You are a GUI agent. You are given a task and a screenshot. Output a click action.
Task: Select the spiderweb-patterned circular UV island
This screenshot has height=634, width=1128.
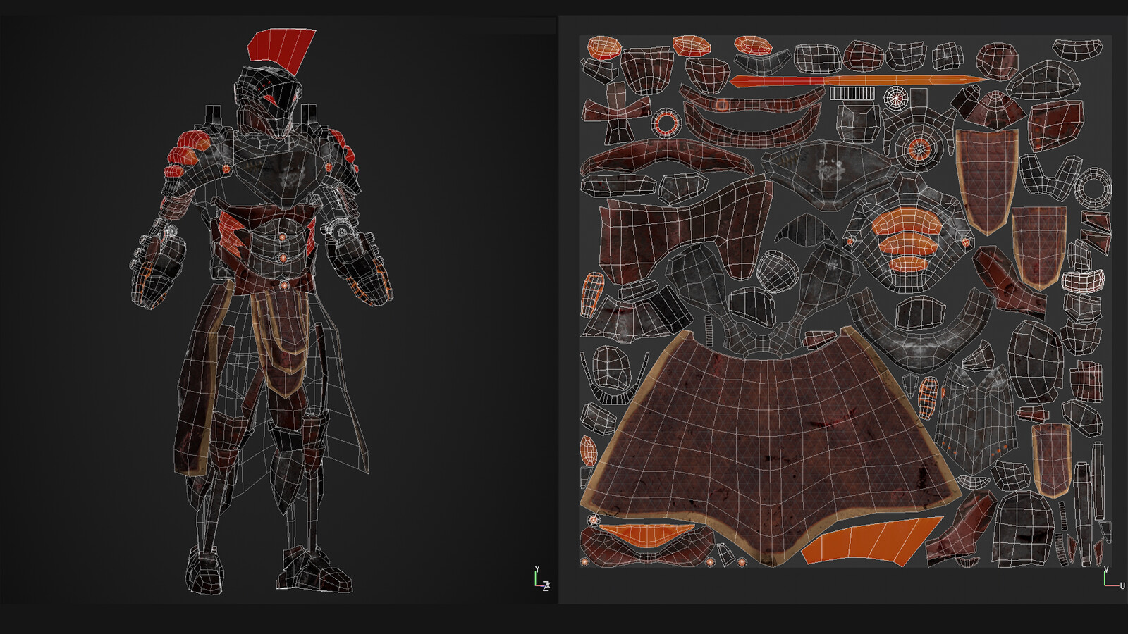click(x=895, y=99)
